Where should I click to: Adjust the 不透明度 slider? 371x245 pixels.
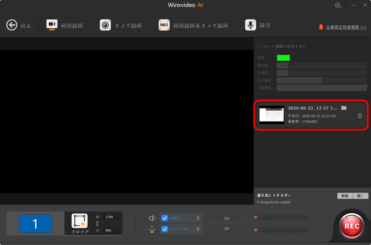pyautogui.click(x=322, y=88)
